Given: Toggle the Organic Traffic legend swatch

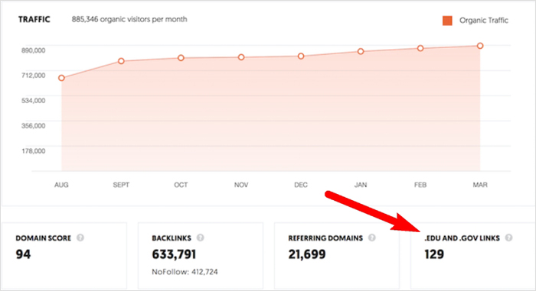Looking at the screenshot, I should point(447,21).
